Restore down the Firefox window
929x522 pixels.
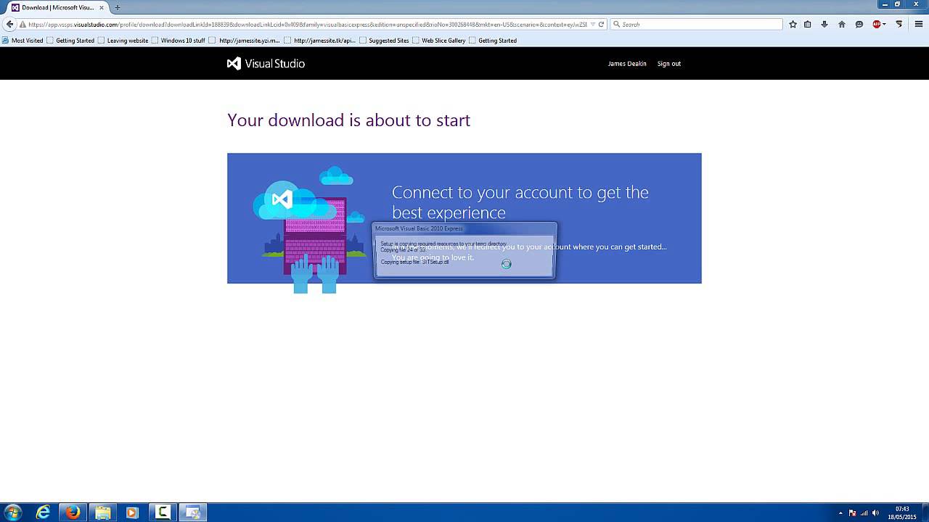tap(898, 4)
